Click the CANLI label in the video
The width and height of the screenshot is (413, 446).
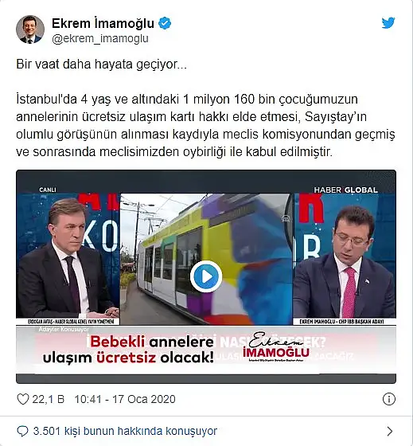pyautogui.click(x=48, y=190)
